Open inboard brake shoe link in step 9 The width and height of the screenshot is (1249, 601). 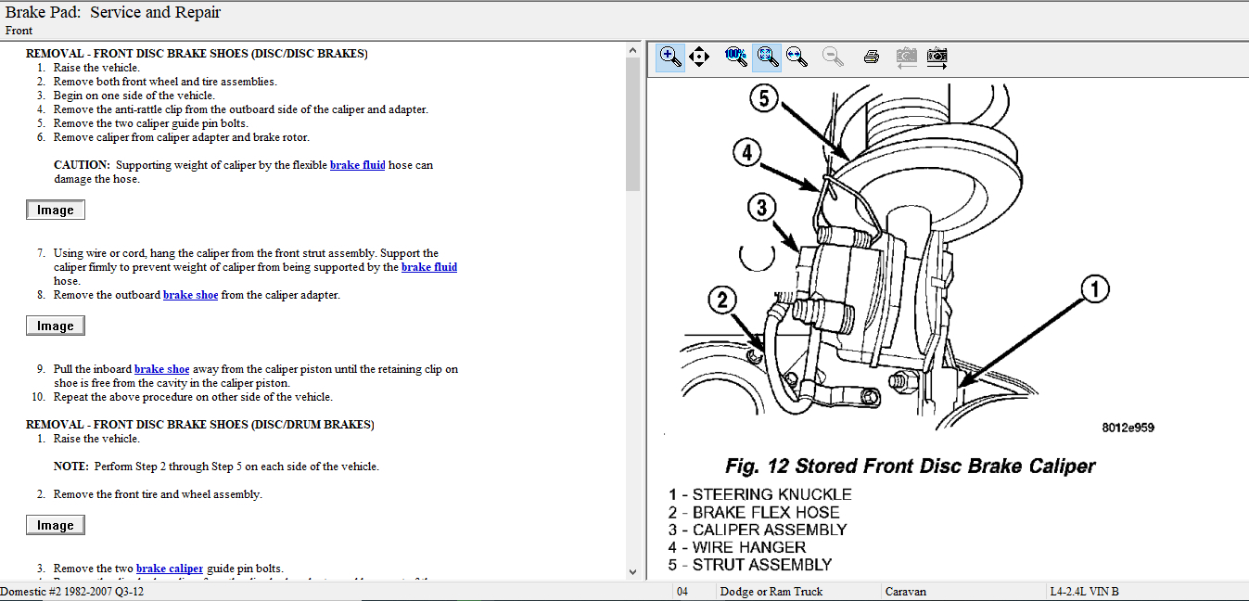(161, 369)
